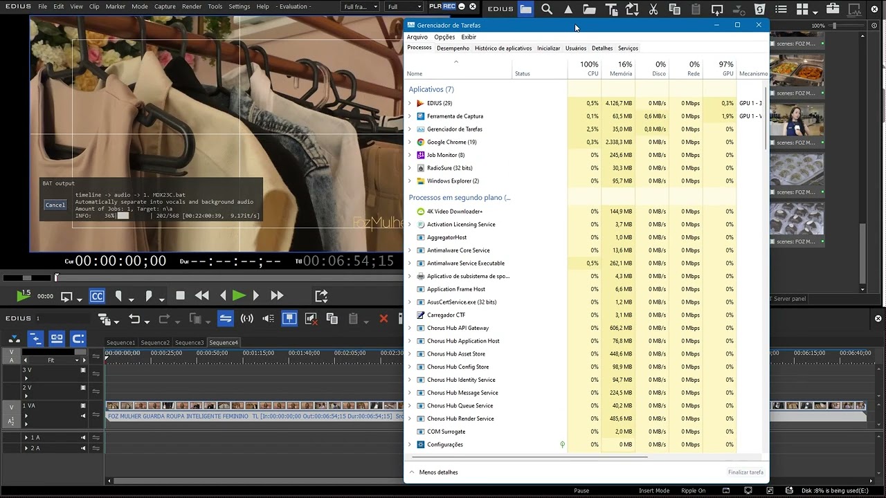Switch to the Sequence1 tab
This screenshot has width=886, height=498.
click(121, 342)
